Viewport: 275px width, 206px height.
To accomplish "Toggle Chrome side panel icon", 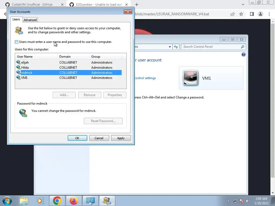I will point(252,14).
